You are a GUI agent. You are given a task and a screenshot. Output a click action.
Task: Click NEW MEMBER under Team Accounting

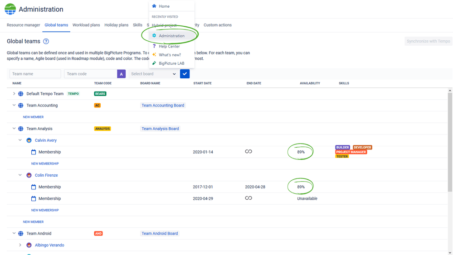(x=33, y=117)
